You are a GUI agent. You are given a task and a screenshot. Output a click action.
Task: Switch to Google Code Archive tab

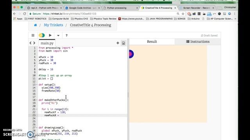(x=83, y=8)
